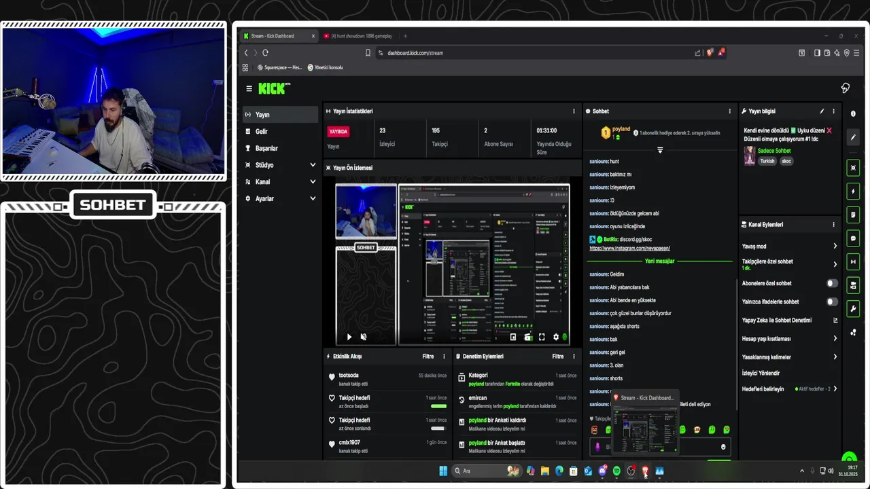Open the Instagram link in chat

(x=629, y=249)
